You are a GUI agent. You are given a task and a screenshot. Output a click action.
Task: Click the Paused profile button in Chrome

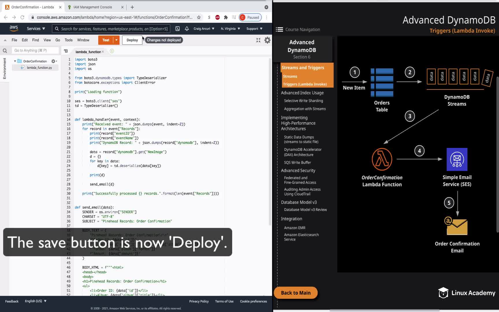[x=250, y=17]
